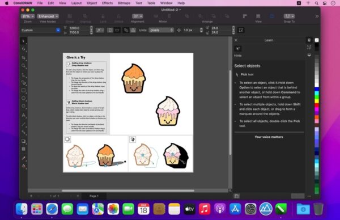The width and height of the screenshot is (340, 220).
Task: Pick the blue color swatch in palette
Action: [317, 89]
